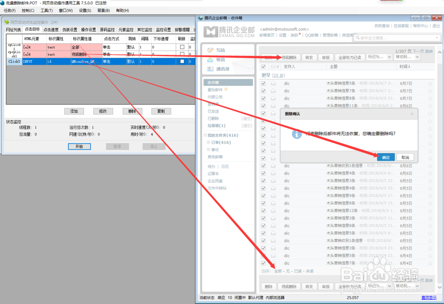Click the magnifier icon in mail search box
The width and height of the screenshot is (444, 304).
tap(358, 38)
